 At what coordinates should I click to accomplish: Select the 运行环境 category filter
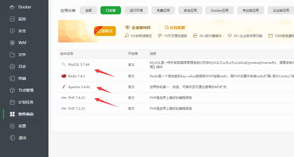coord(136,10)
